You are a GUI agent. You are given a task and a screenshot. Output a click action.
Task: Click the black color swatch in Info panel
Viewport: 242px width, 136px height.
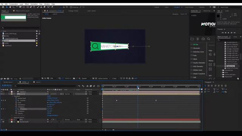pyautogui.click(x=218, y=16)
